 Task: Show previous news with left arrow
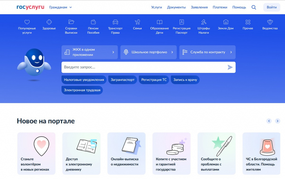point(269,121)
